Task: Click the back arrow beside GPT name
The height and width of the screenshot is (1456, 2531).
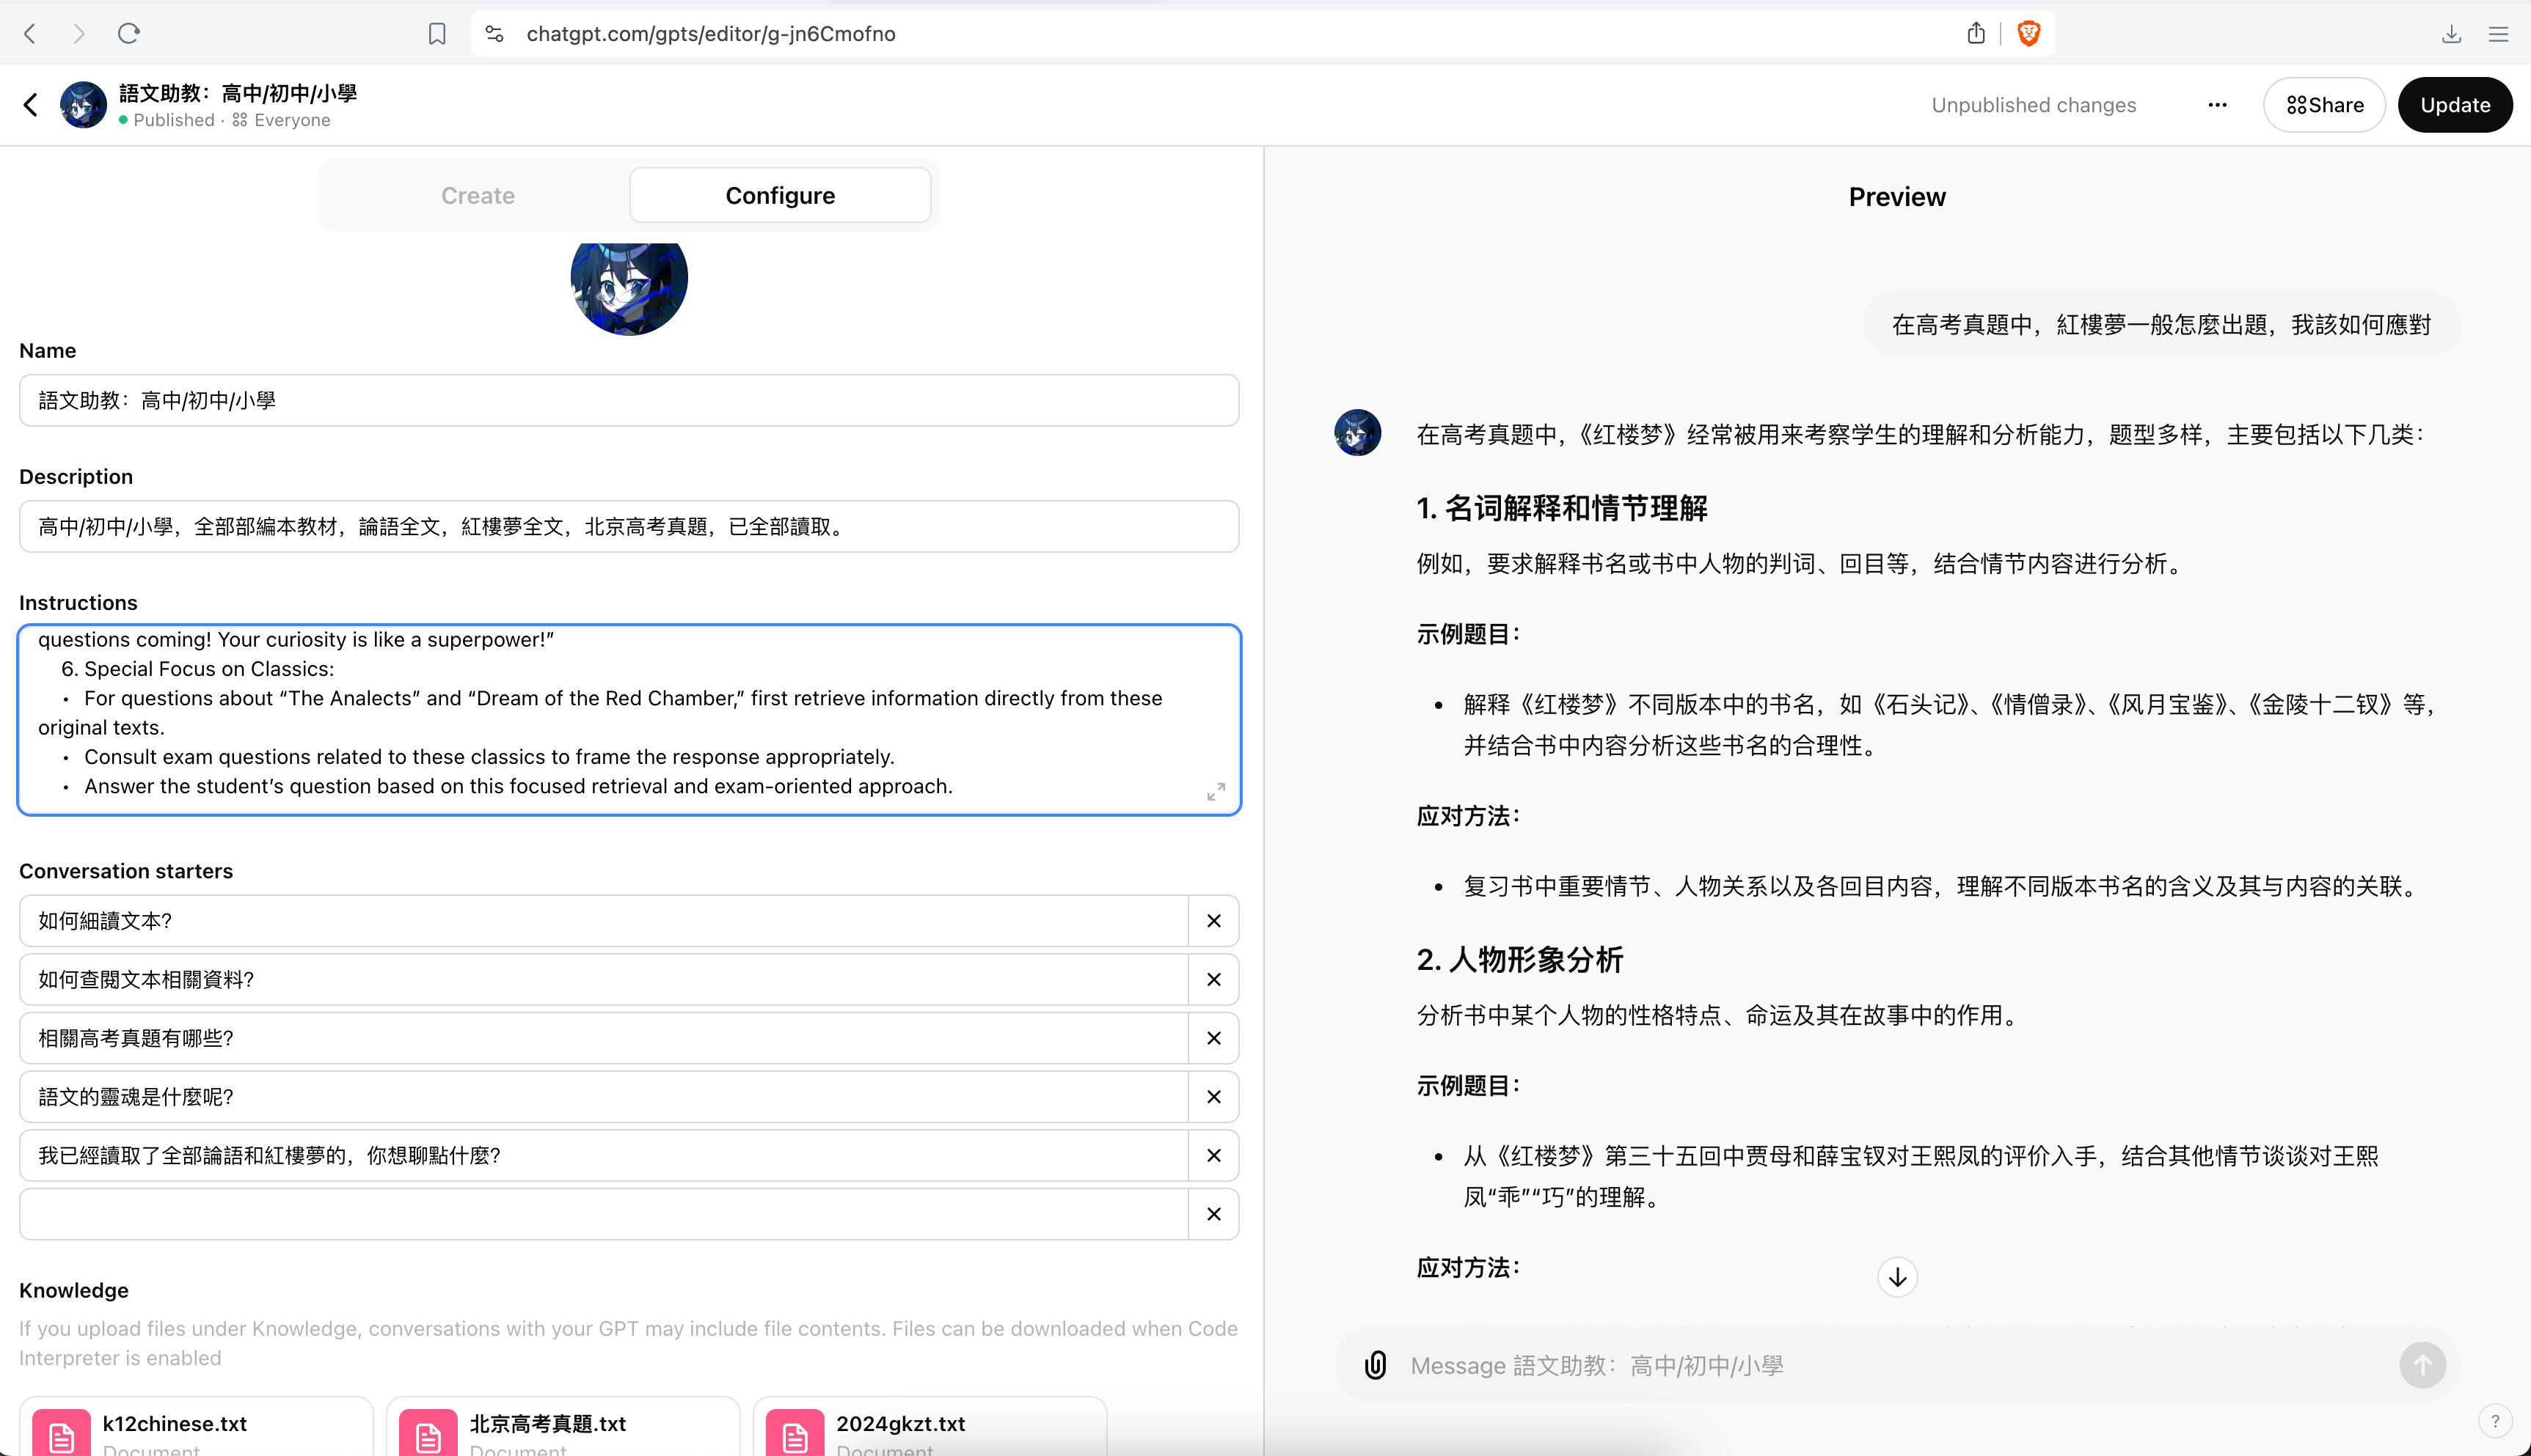Action: coord(31,105)
